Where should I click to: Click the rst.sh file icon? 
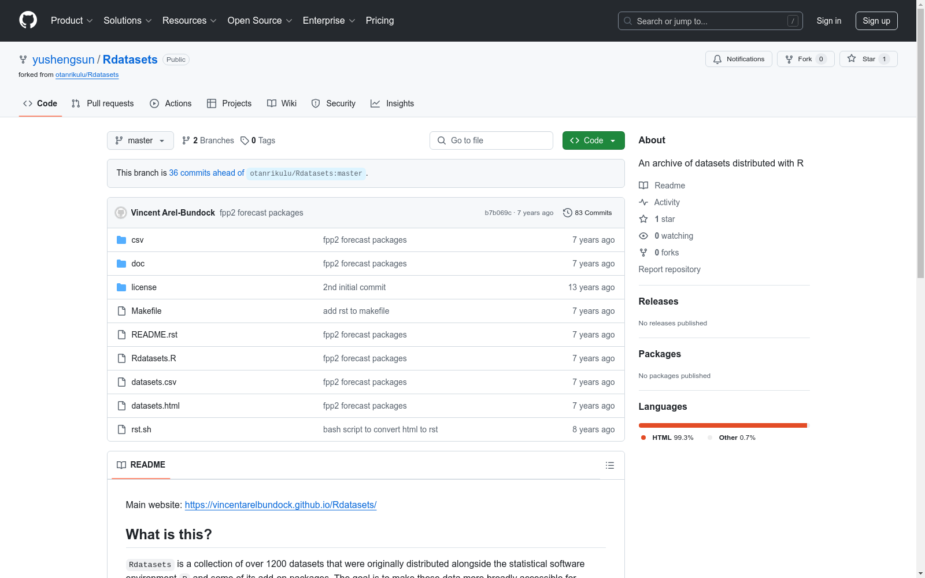(121, 429)
